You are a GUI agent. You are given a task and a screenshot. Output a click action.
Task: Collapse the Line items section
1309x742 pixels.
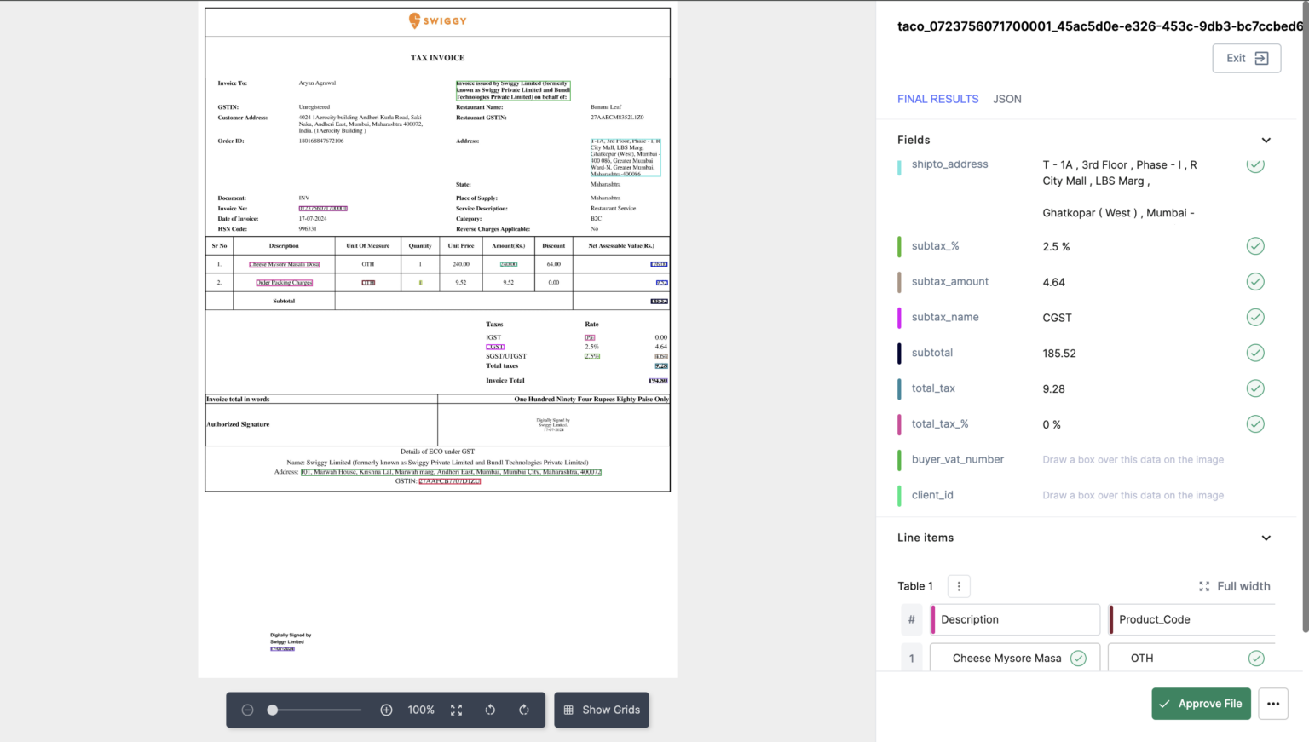coord(1266,538)
